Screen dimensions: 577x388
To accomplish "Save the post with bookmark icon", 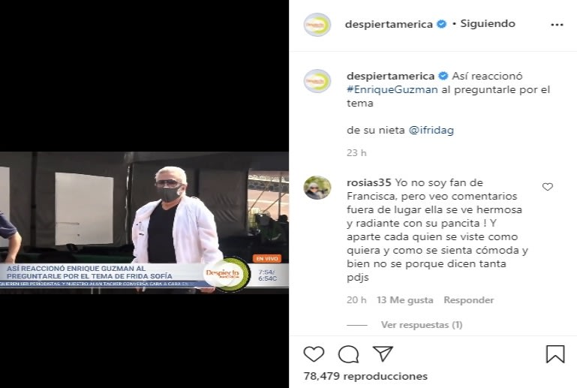I will pos(555,353).
